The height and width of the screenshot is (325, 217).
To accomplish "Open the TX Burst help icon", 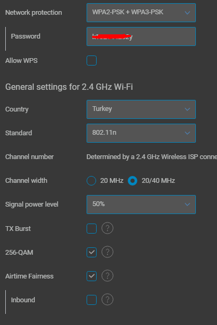I will click(107, 228).
